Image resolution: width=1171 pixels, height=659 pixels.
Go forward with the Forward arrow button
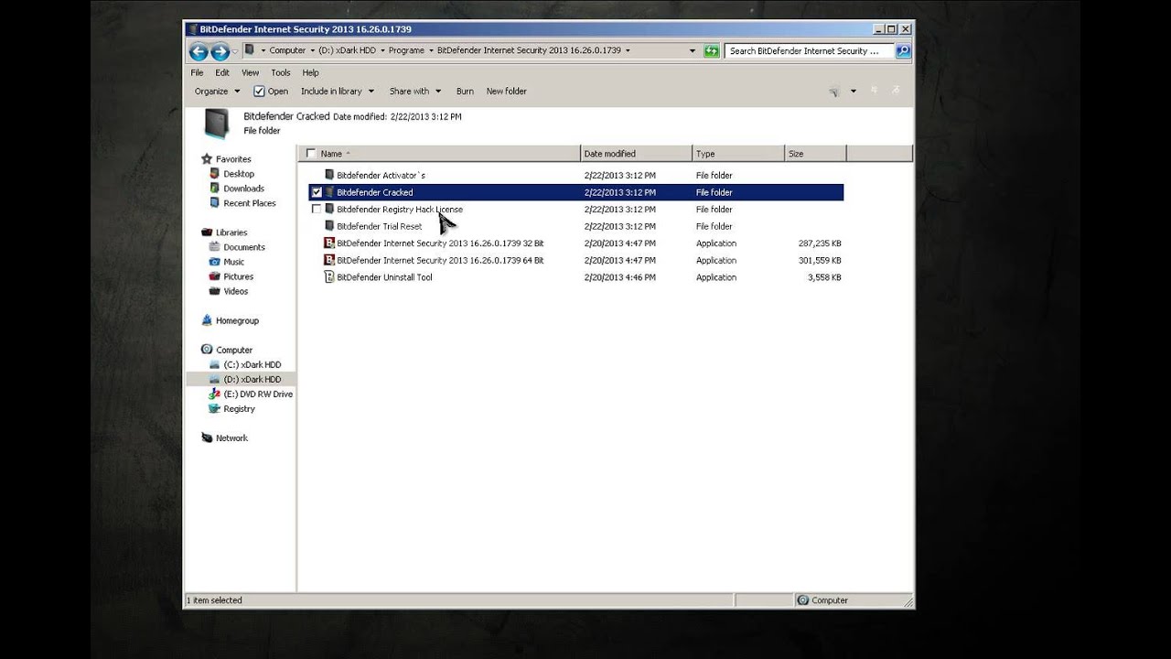pyautogui.click(x=220, y=51)
